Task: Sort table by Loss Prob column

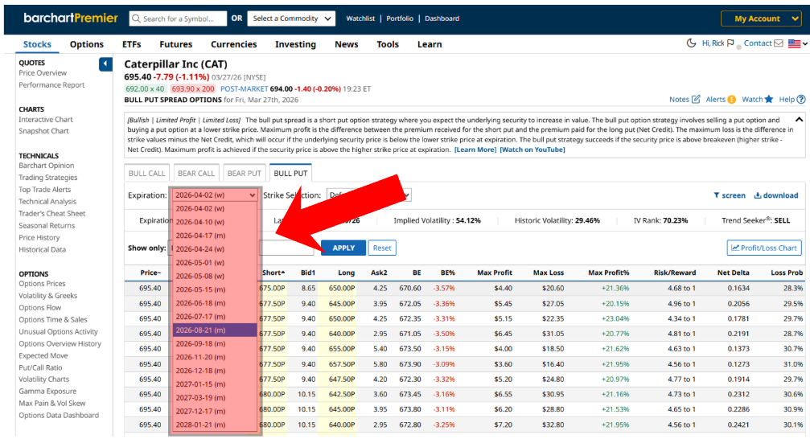Action: pyautogui.click(x=787, y=273)
